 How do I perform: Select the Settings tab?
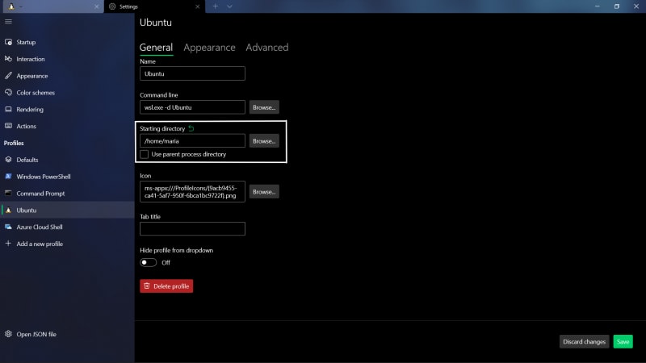(154, 6)
